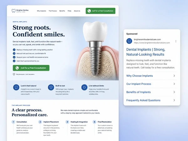Open The Process nav item
Screen dimensions: 188x141
pos(53,11)
